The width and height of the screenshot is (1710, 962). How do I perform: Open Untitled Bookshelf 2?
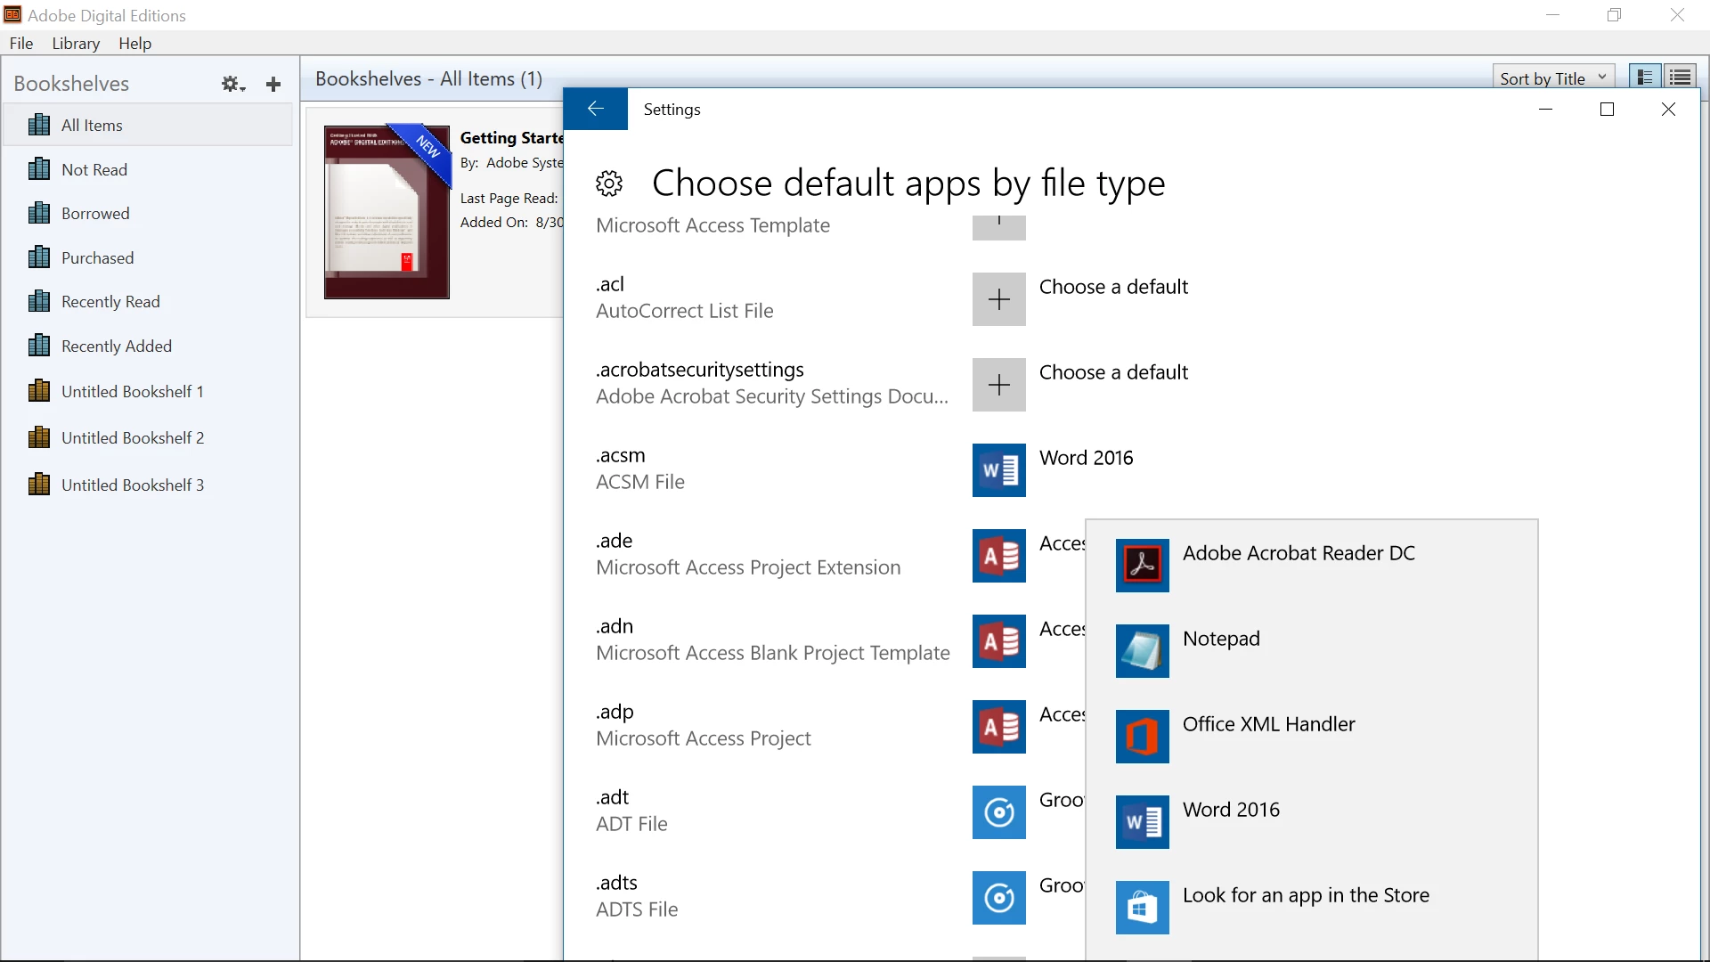tap(132, 437)
